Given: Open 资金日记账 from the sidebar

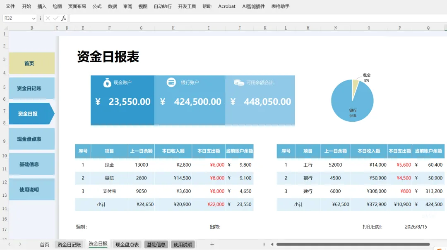Looking at the screenshot, I should 31,88.
